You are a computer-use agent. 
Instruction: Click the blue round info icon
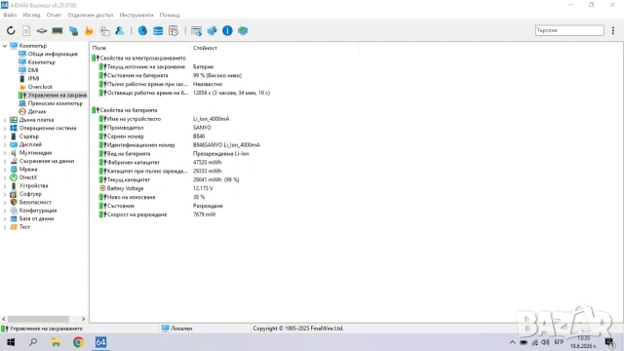click(227, 30)
